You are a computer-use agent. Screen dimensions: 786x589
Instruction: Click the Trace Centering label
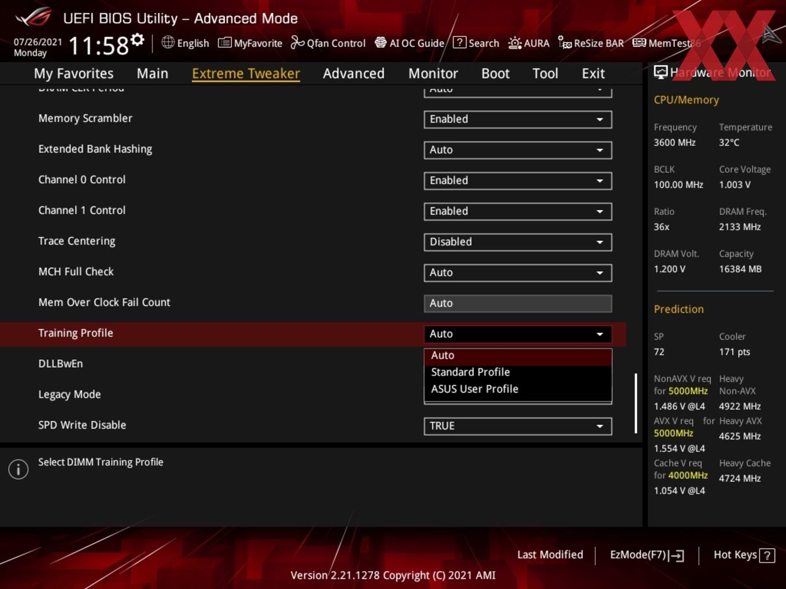click(77, 241)
